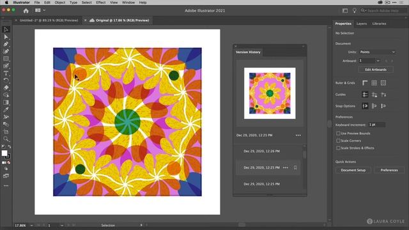This screenshot has height=230, width=409.
Task: Toggle Show Transparency Grid icon
Action: click(x=383, y=83)
